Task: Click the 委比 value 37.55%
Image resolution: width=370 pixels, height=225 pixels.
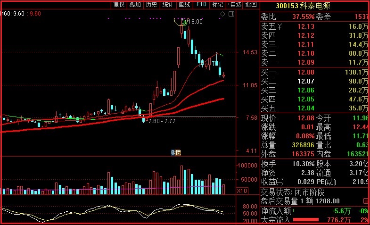Action: coord(304,17)
